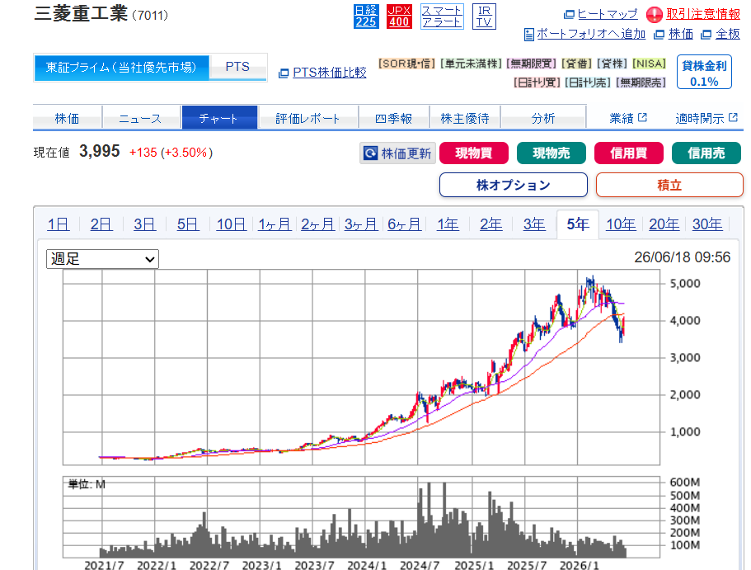Add stock via ポートフォリオへ追加 link
751x570 pixels.
pos(590,34)
